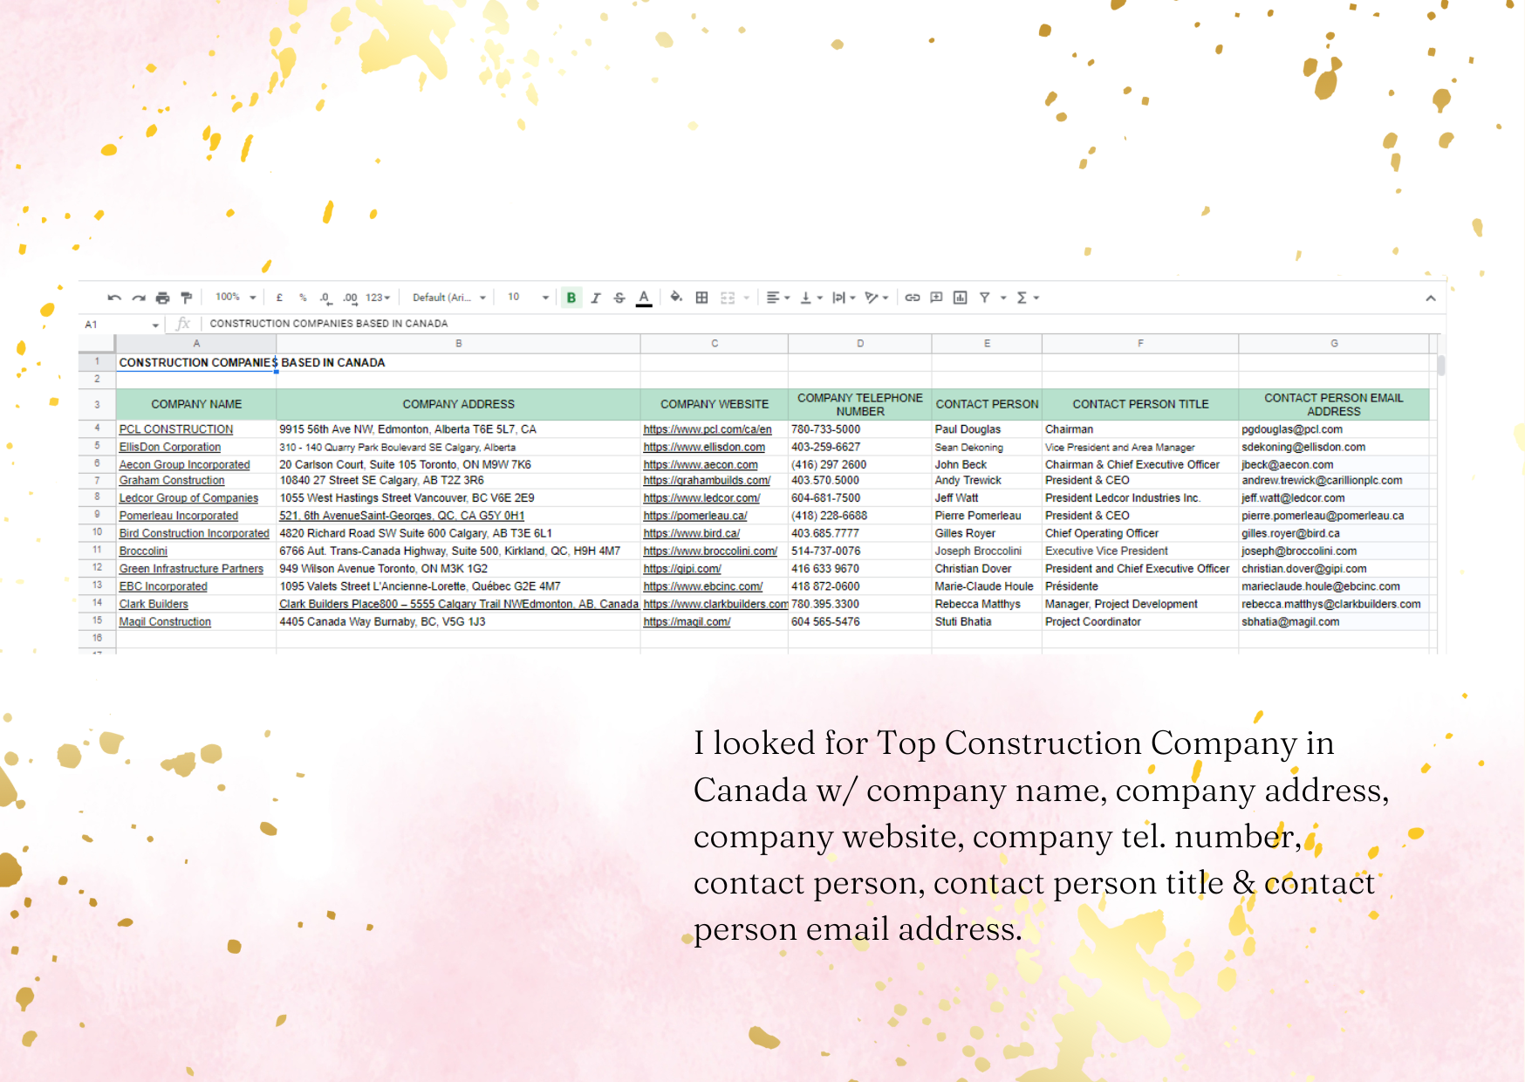Image resolution: width=1525 pixels, height=1082 pixels.
Task: Select phone number 604-681-7500
Action: (860, 498)
